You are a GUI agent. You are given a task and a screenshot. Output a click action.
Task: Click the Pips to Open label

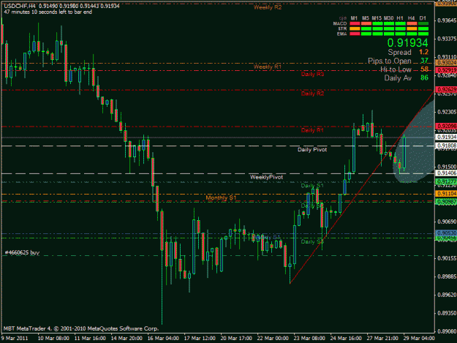[x=390, y=61]
